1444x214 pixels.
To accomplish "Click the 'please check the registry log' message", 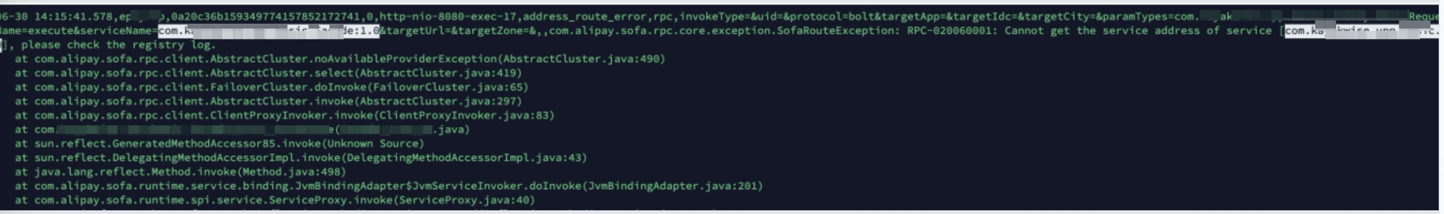I will click(117, 45).
